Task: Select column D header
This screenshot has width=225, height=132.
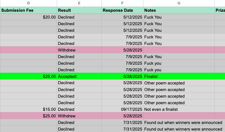Action: (x=28, y=3)
